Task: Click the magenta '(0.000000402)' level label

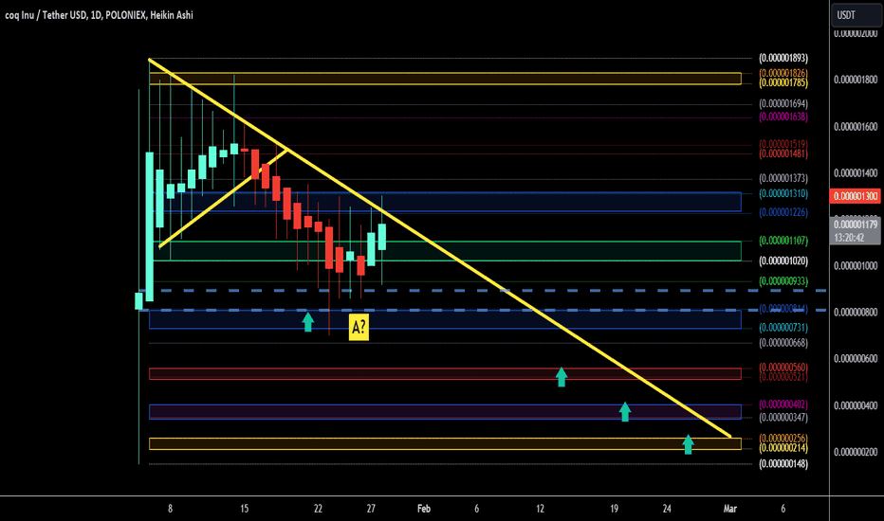Action: 783,404
